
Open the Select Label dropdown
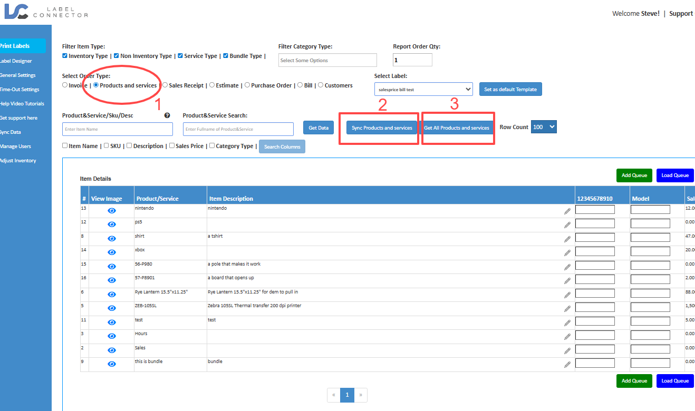(423, 90)
